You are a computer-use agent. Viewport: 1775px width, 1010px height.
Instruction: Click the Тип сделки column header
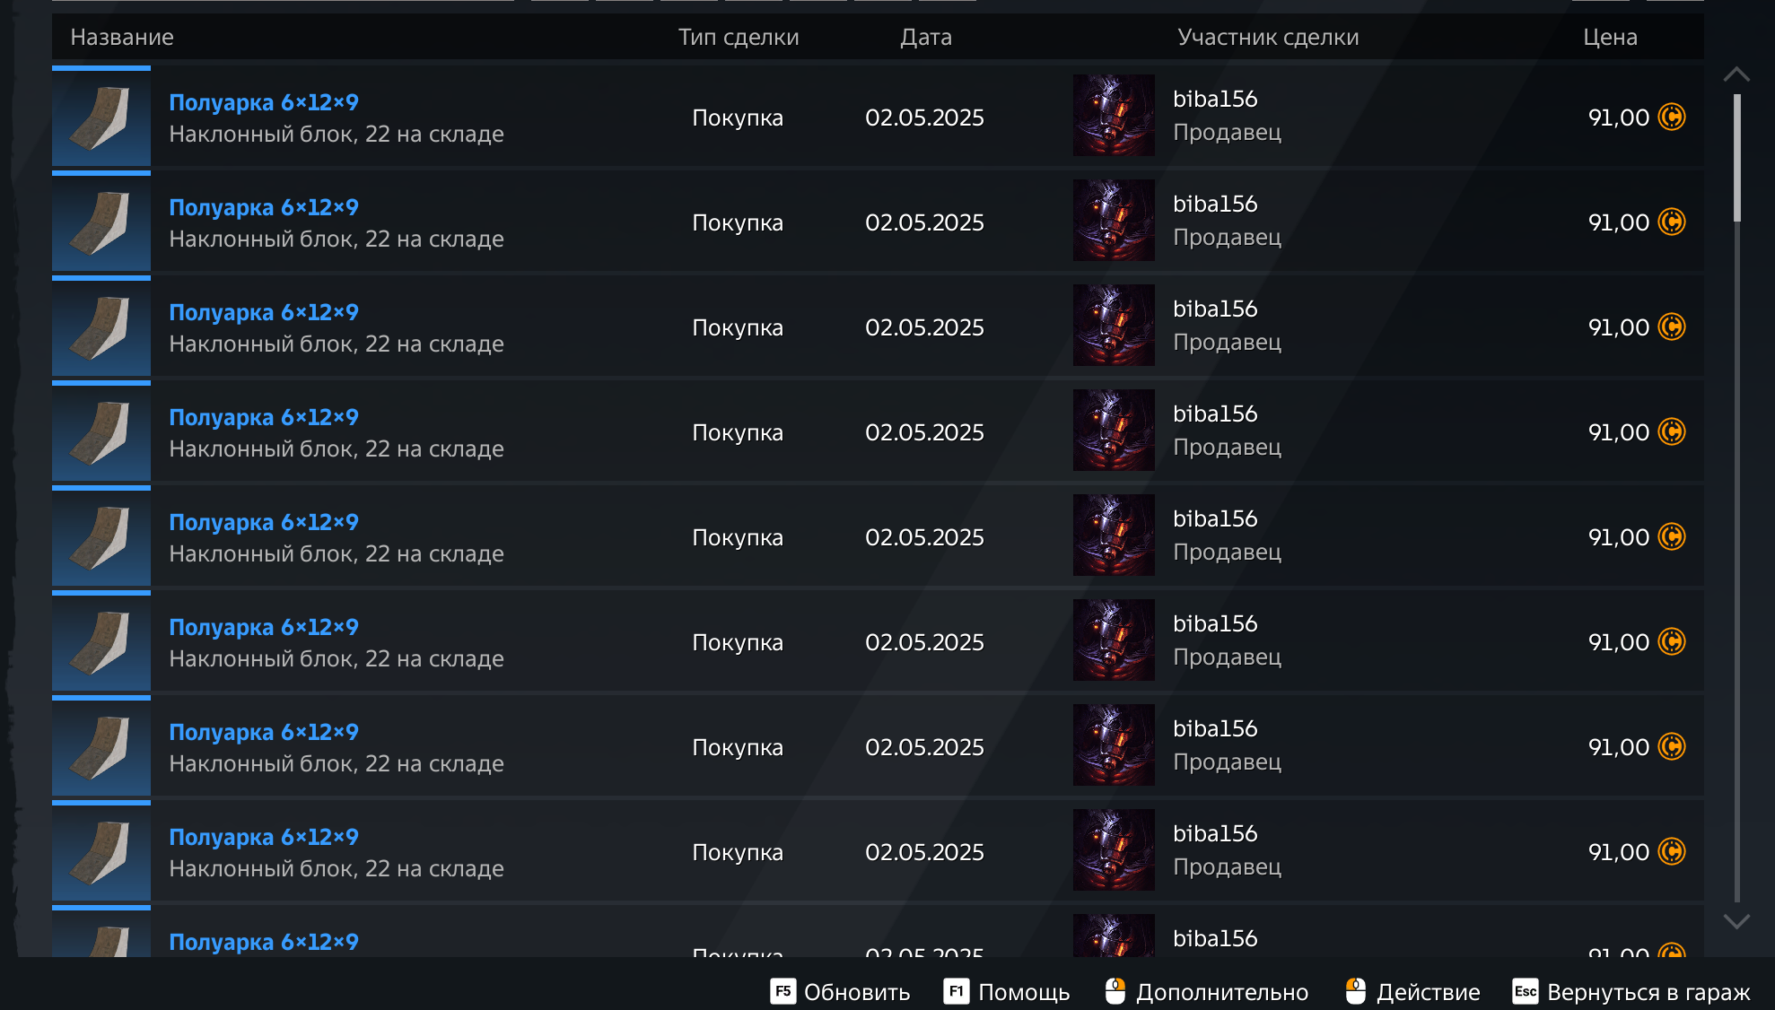(739, 37)
